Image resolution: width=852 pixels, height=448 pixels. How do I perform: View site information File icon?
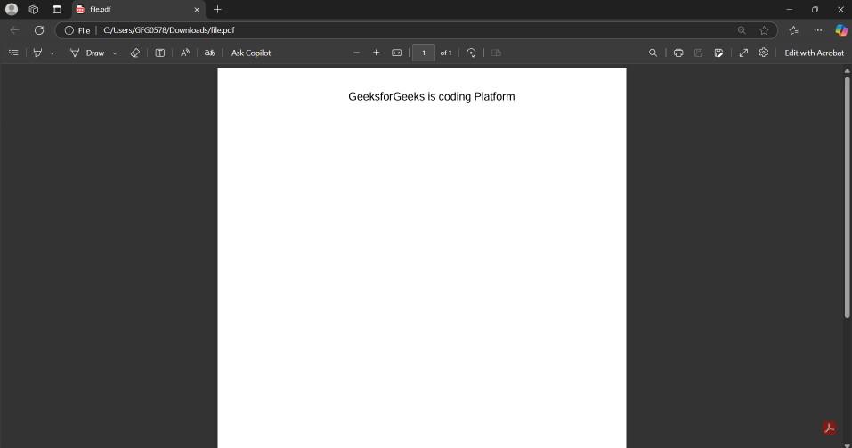click(x=77, y=30)
